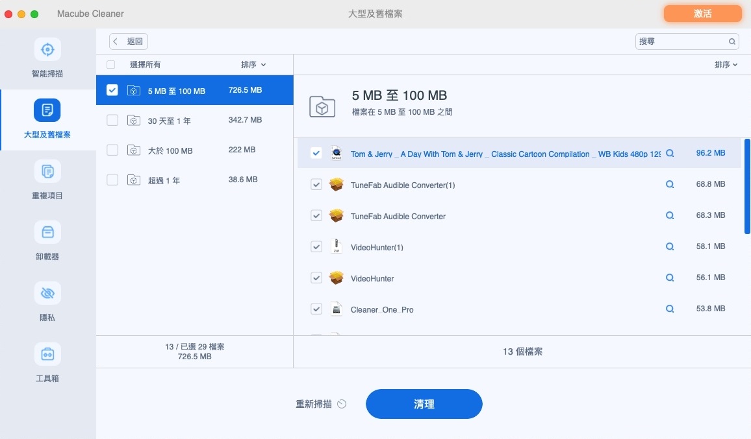Reveal Tom & Jerry file with magnifier icon

(x=670, y=154)
